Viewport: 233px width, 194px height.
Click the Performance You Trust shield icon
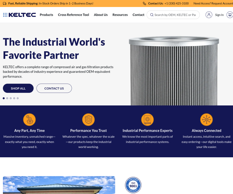coord(89,120)
